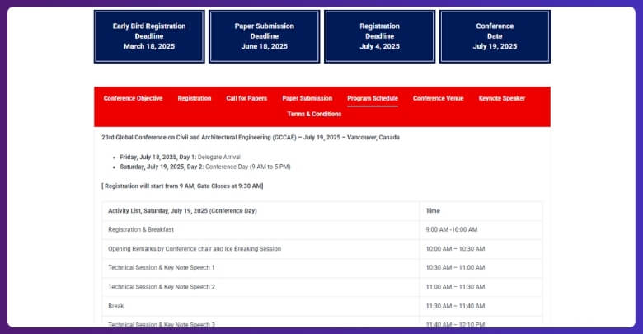The image size is (643, 334).
Task: Click the Early Bird Registration Deadline box
Action: tap(149, 36)
